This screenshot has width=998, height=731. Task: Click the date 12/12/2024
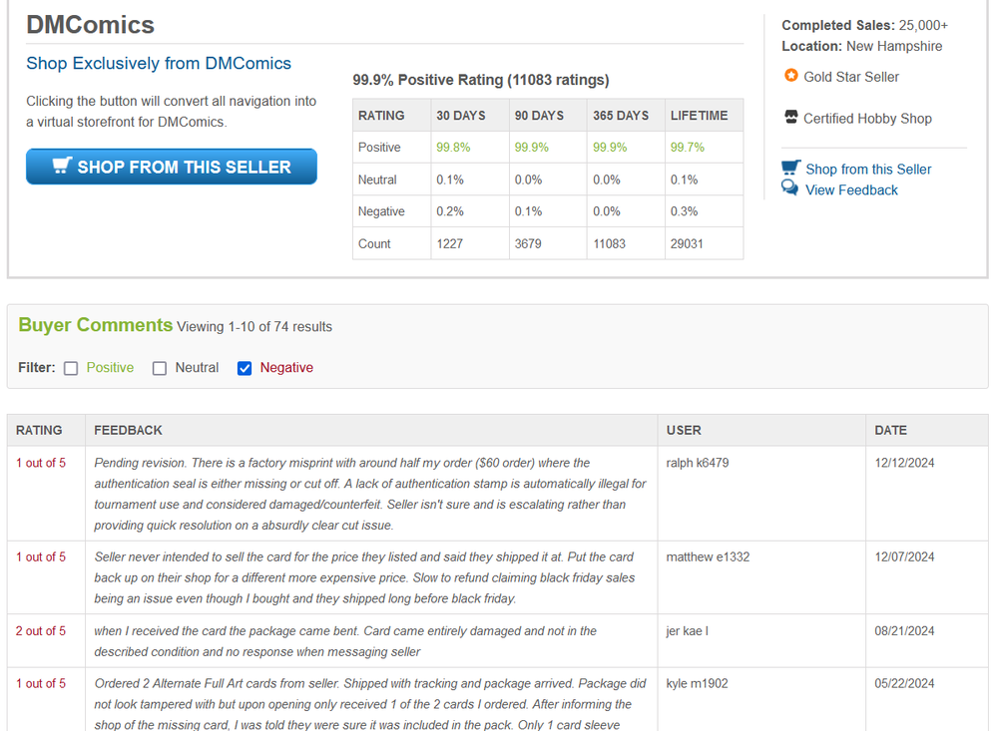click(904, 463)
